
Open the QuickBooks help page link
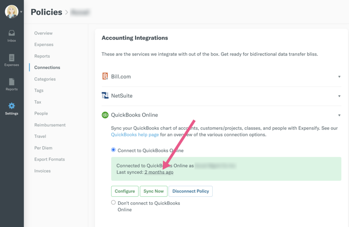click(135, 134)
